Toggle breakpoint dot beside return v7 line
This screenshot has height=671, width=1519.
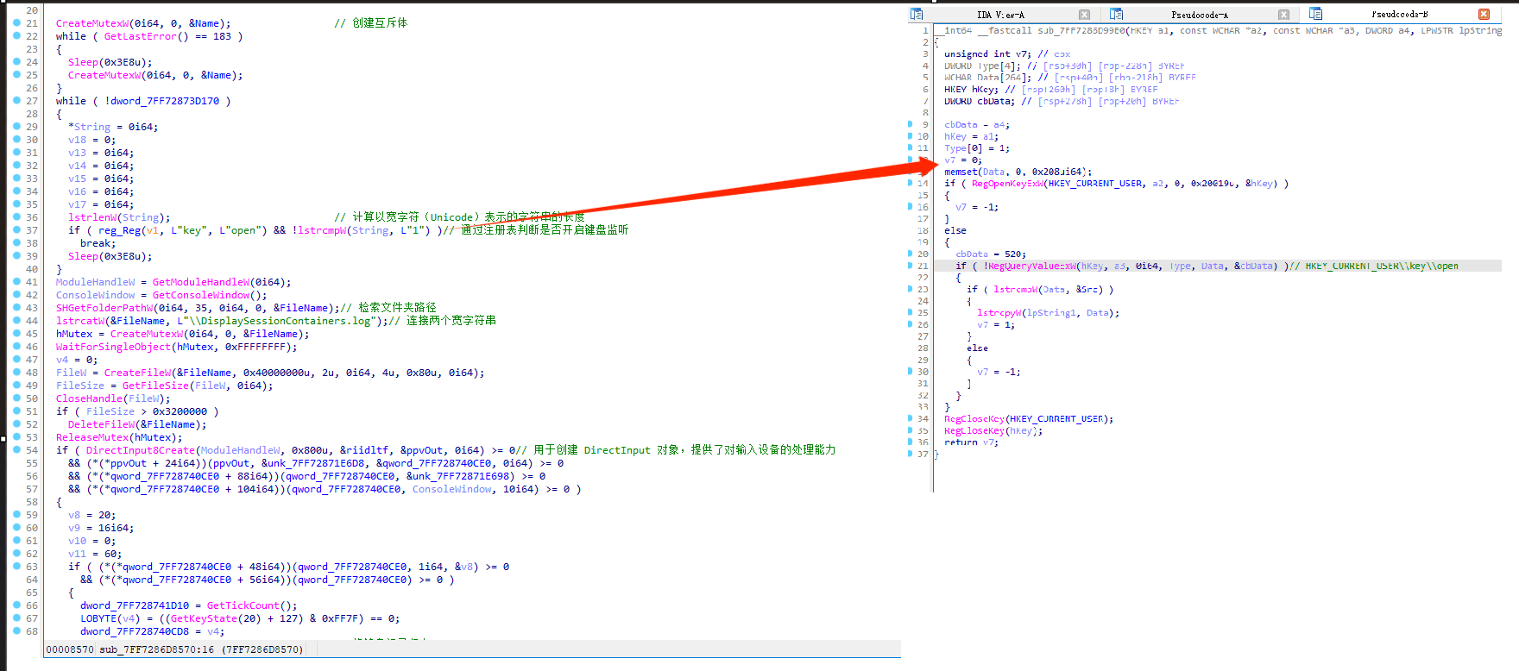911,442
